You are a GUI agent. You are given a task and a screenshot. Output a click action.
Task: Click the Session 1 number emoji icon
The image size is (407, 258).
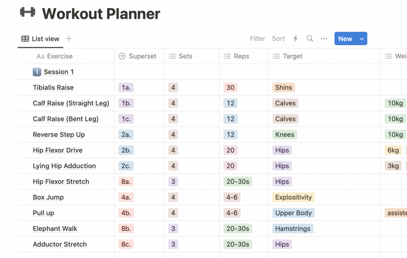[37, 72]
